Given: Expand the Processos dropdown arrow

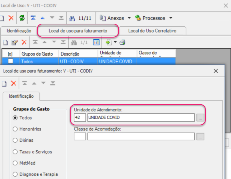Looking at the screenshot, I should (171, 18).
